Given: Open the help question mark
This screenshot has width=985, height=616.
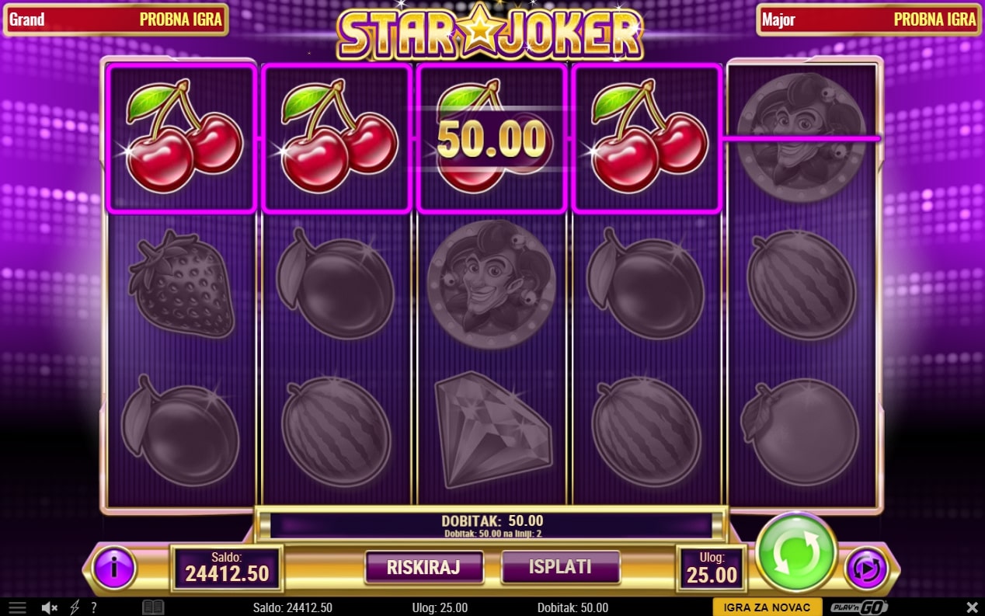Looking at the screenshot, I should pos(94,607).
